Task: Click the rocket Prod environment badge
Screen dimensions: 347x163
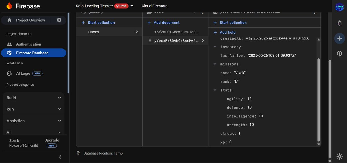Action: (121, 6)
